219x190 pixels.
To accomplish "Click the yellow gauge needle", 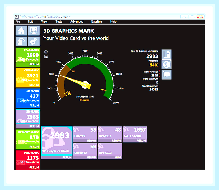I will coord(75,81).
